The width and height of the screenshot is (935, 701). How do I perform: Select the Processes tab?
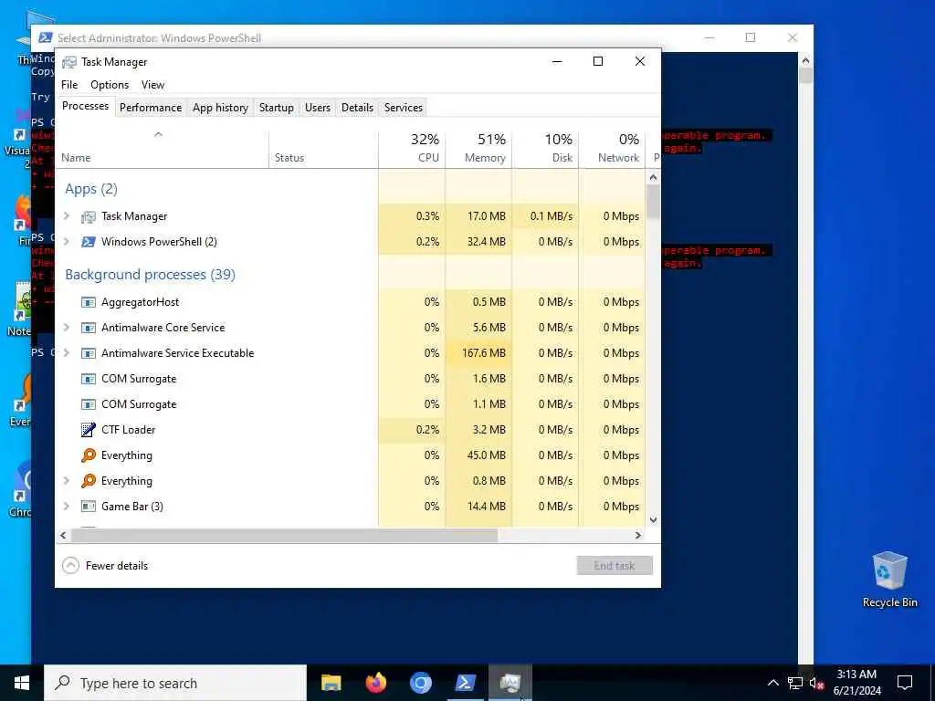85,106
